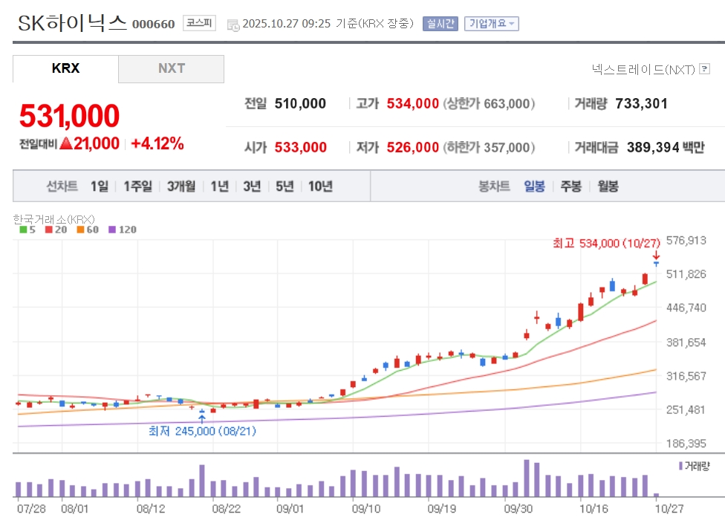Click the green 5-day moving average swatch
Screen dimensions: 725x532
tap(22, 230)
